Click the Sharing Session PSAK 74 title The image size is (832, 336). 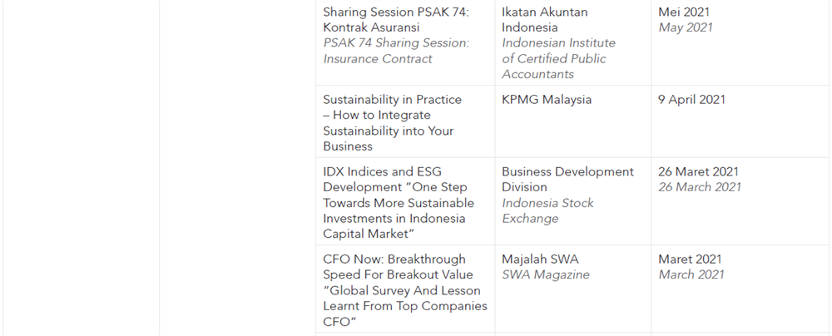[x=396, y=20]
